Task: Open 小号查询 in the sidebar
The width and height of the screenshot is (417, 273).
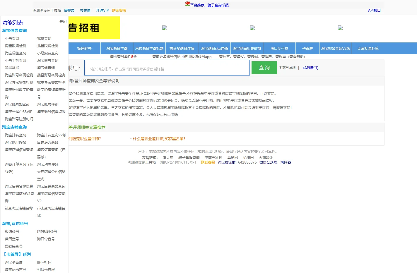Action: tap(12, 39)
